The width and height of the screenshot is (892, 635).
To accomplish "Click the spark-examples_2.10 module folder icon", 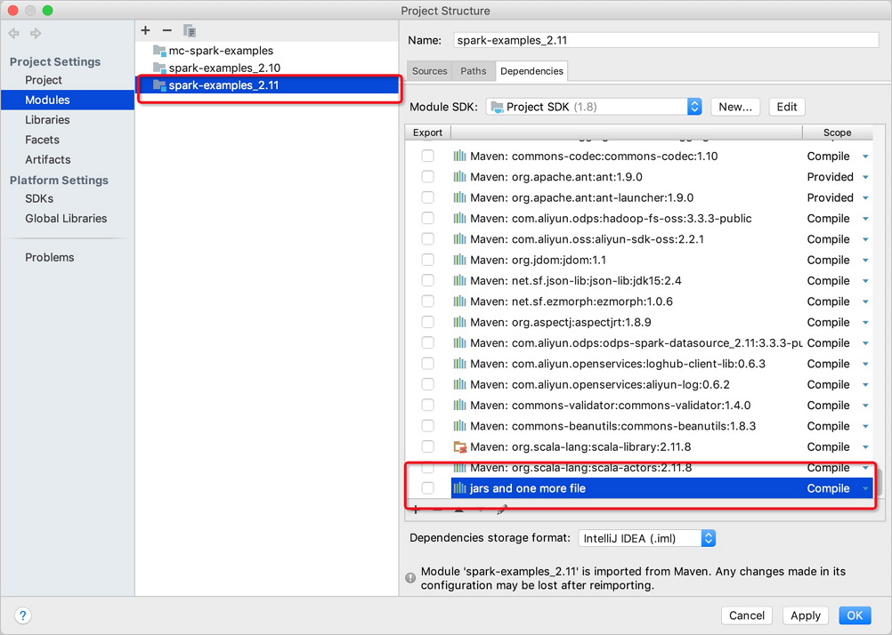I will pyautogui.click(x=160, y=68).
